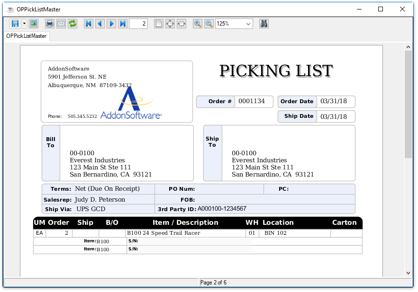Click the vertical scrollbar down arrow
The height and width of the screenshot is (292, 418).
[x=408, y=273]
